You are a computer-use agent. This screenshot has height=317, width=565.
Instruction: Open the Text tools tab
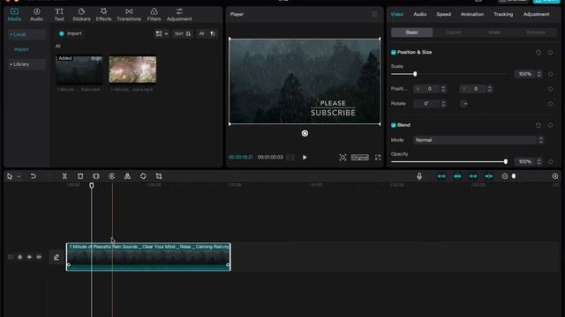point(59,15)
